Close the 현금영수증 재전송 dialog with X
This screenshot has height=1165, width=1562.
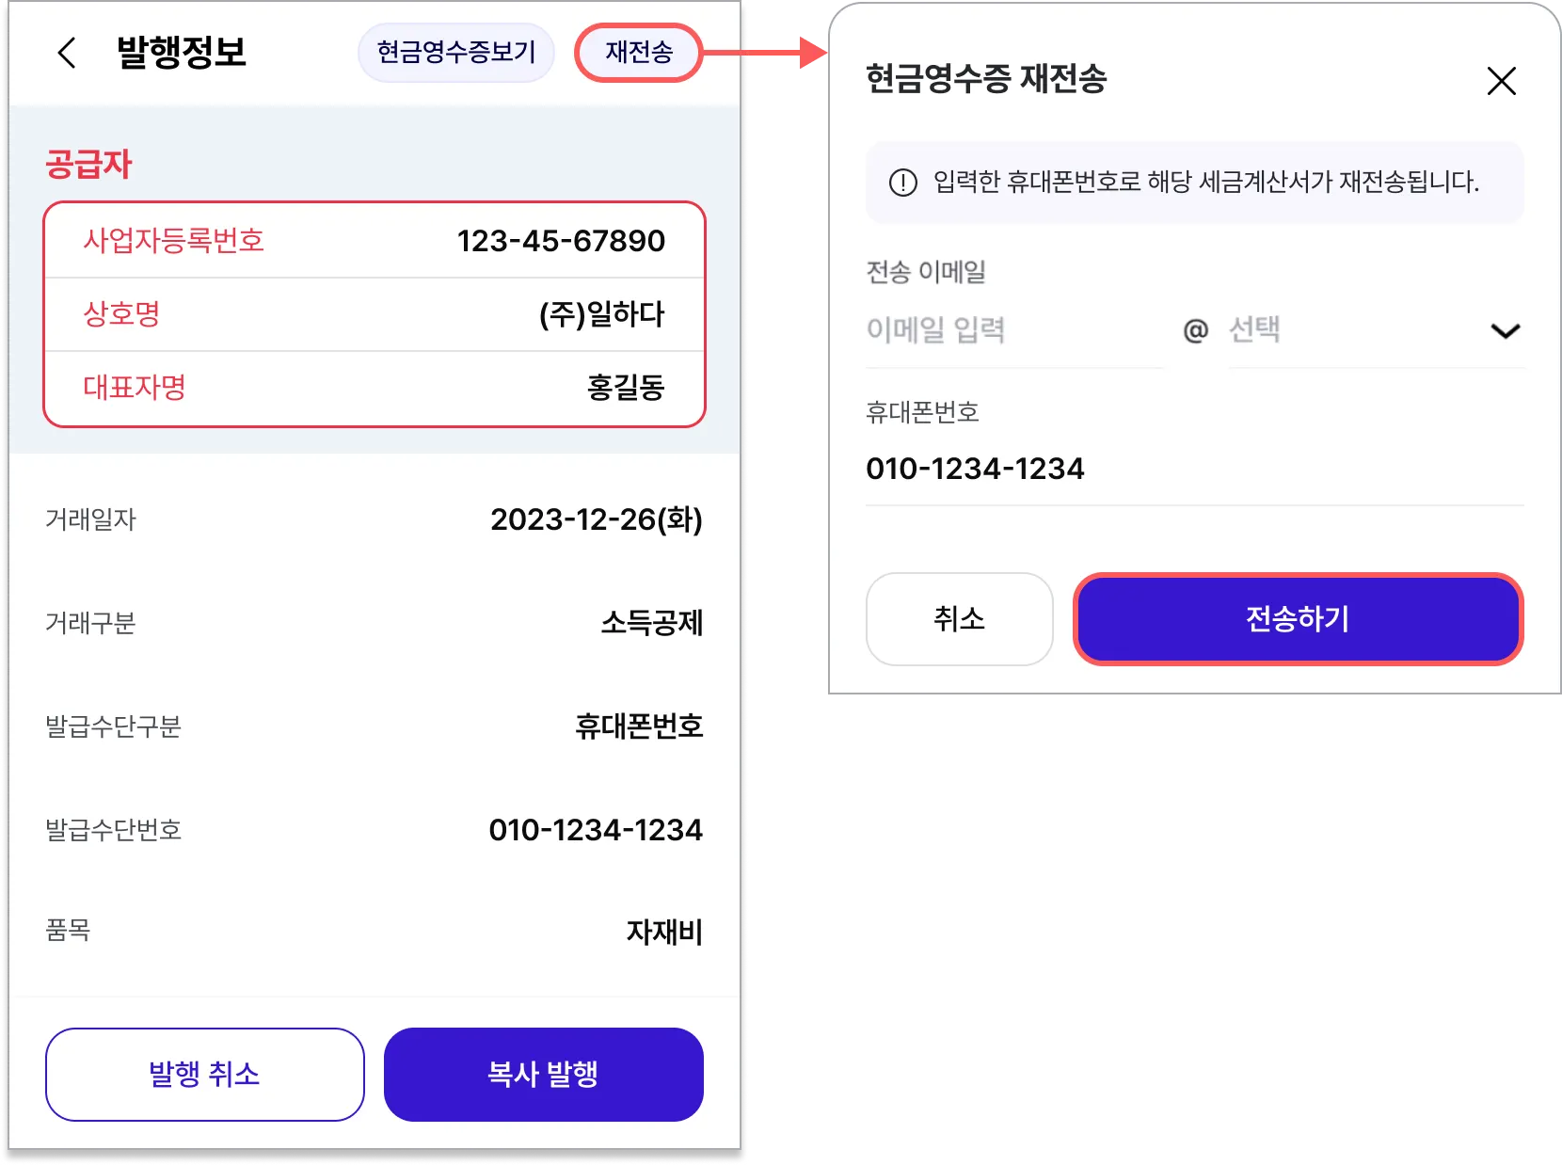click(1501, 81)
